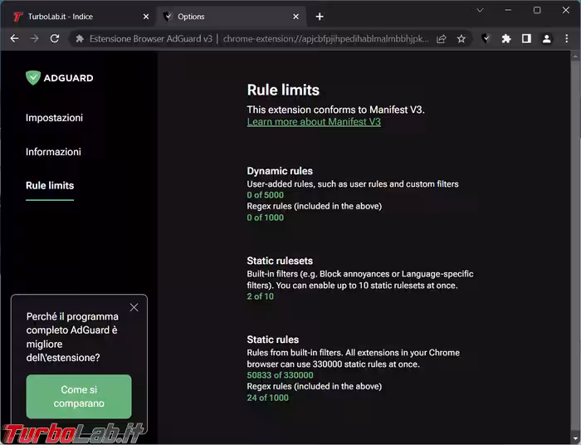The width and height of the screenshot is (581, 445).
Task: Open the AdGuard extension toolbar icon
Action: coord(486,38)
